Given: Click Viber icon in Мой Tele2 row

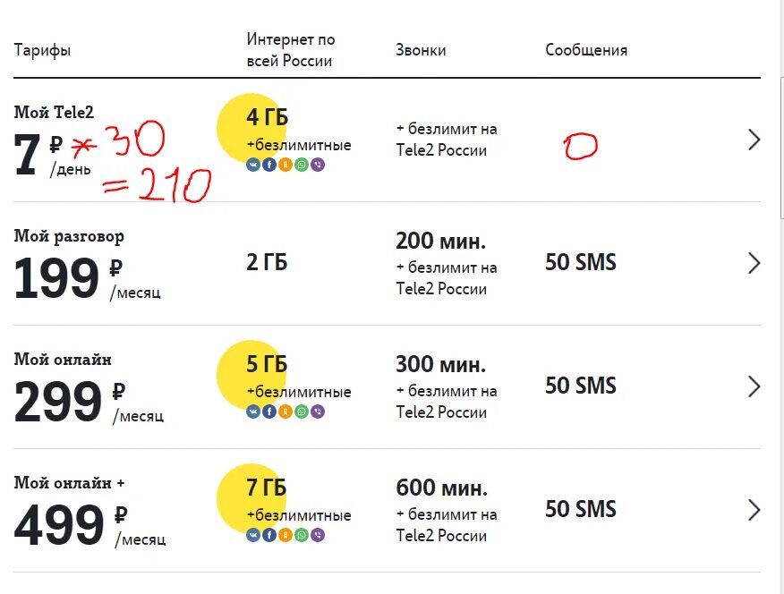Looking at the screenshot, I should click(x=318, y=165).
